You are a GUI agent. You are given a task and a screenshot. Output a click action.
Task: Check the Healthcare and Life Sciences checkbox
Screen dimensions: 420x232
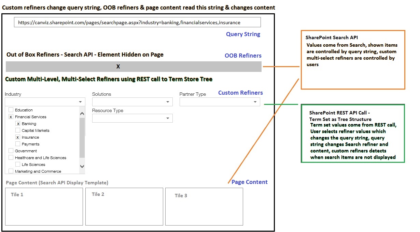[11, 157]
